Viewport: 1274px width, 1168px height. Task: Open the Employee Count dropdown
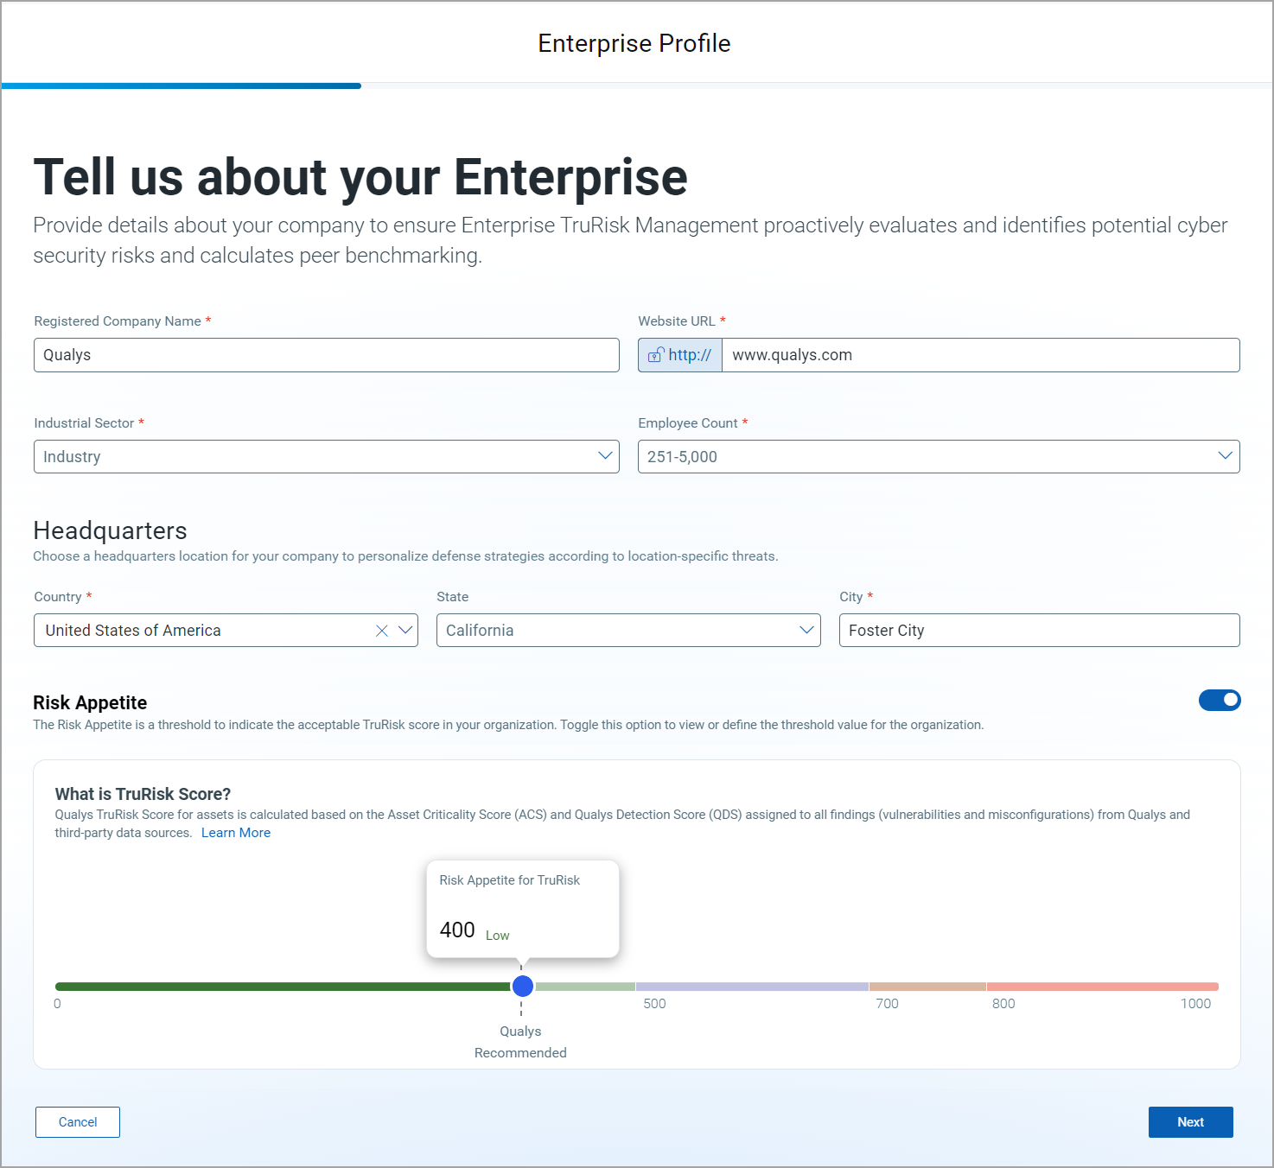[x=939, y=456]
